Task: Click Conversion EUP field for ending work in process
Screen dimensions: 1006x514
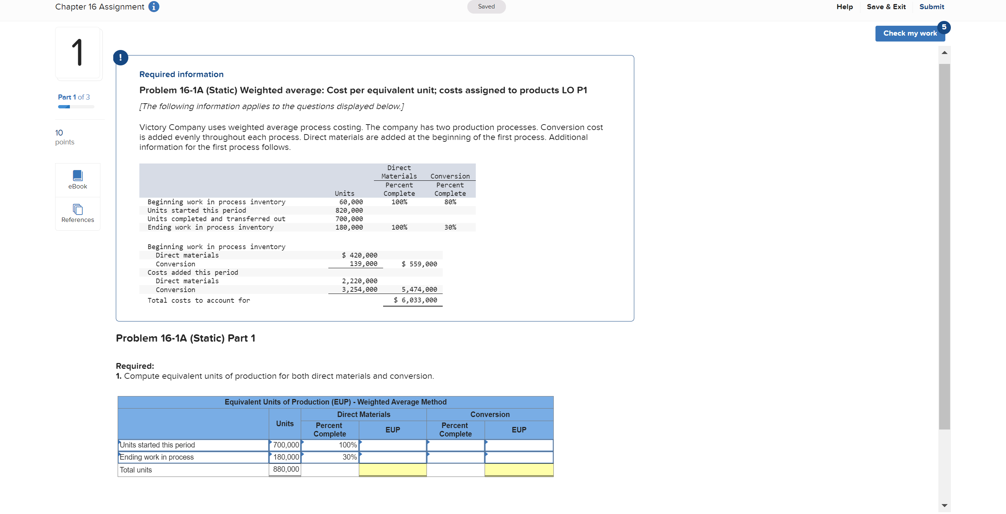Action: (x=518, y=457)
